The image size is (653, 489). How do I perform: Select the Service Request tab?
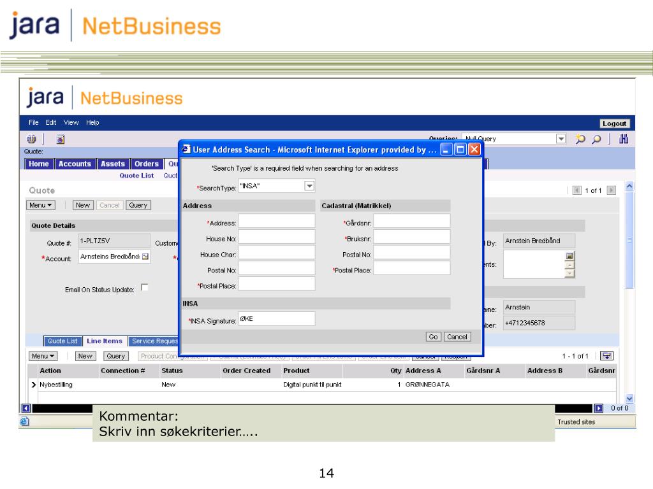pyautogui.click(x=153, y=341)
